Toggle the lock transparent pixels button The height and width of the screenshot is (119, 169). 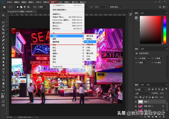140,97
